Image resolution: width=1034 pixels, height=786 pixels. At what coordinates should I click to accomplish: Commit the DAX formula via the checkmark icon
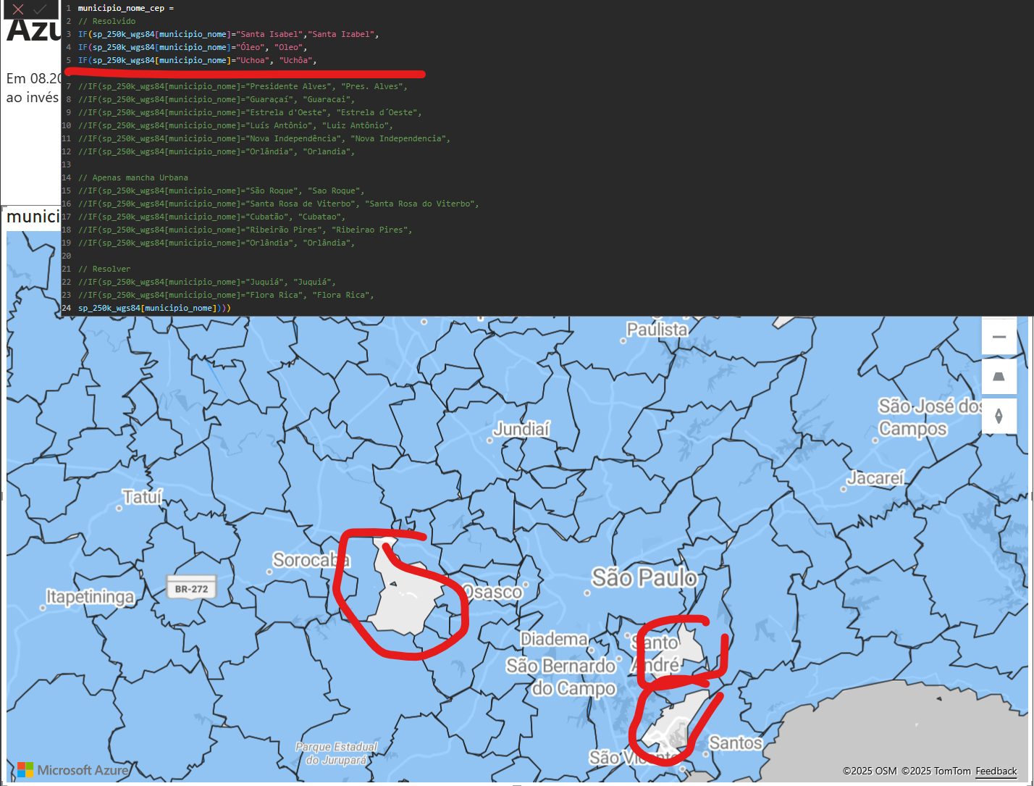pyautogui.click(x=41, y=10)
